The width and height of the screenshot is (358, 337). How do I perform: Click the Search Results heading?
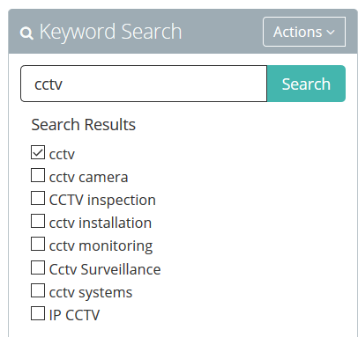pyautogui.click(x=84, y=125)
